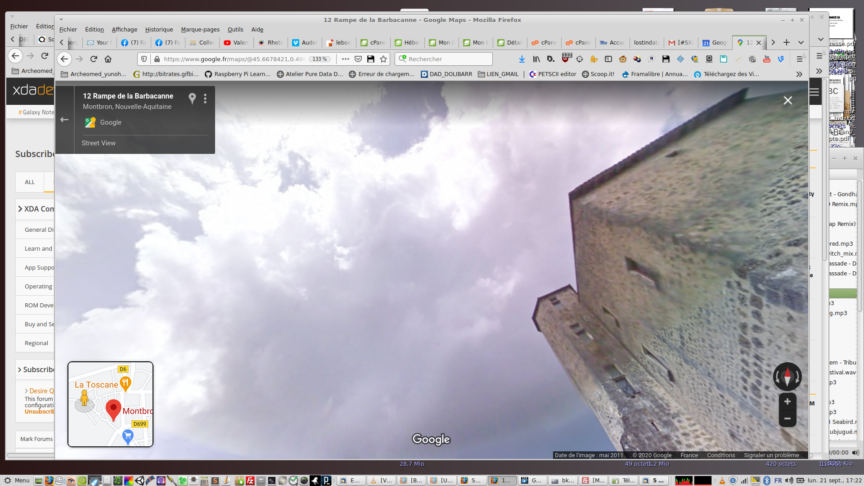The height and width of the screenshot is (486, 864).
Task: Click the Firefox home button icon
Action: pos(108,59)
